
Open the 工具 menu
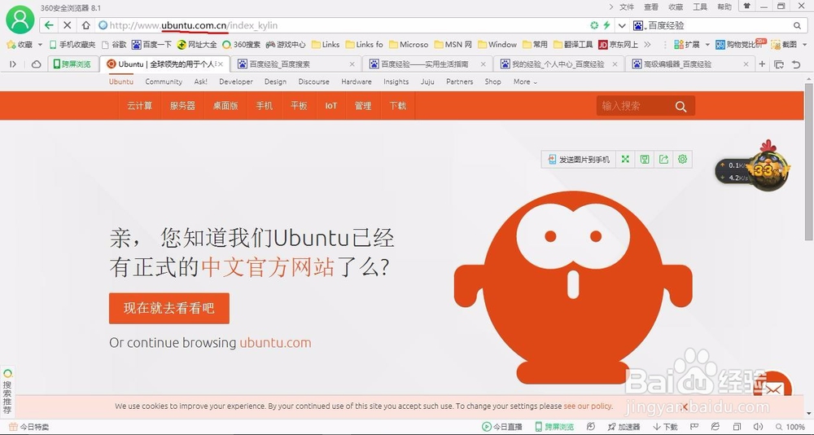pyautogui.click(x=700, y=7)
